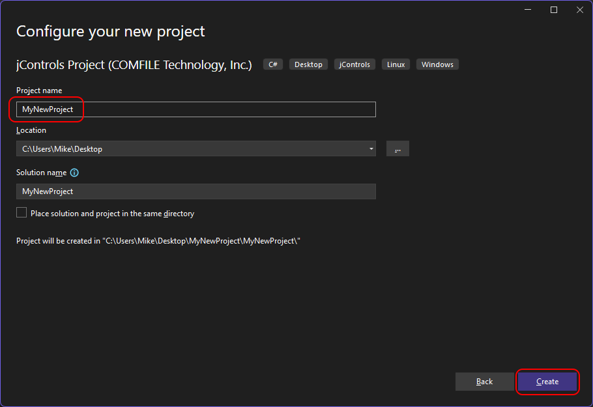The height and width of the screenshot is (407, 593).
Task: Maximize the project dialog window
Action: point(554,10)
